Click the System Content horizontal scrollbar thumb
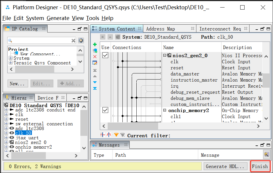Image resolution: width=273 pixels, height=173 pixels. click(133, 126)
